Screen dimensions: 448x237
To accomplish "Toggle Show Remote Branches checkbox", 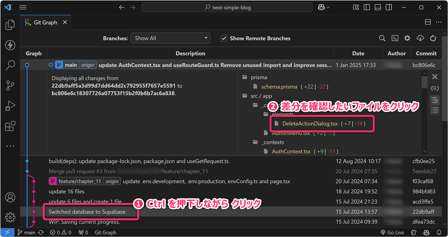I will pos(224,38).
